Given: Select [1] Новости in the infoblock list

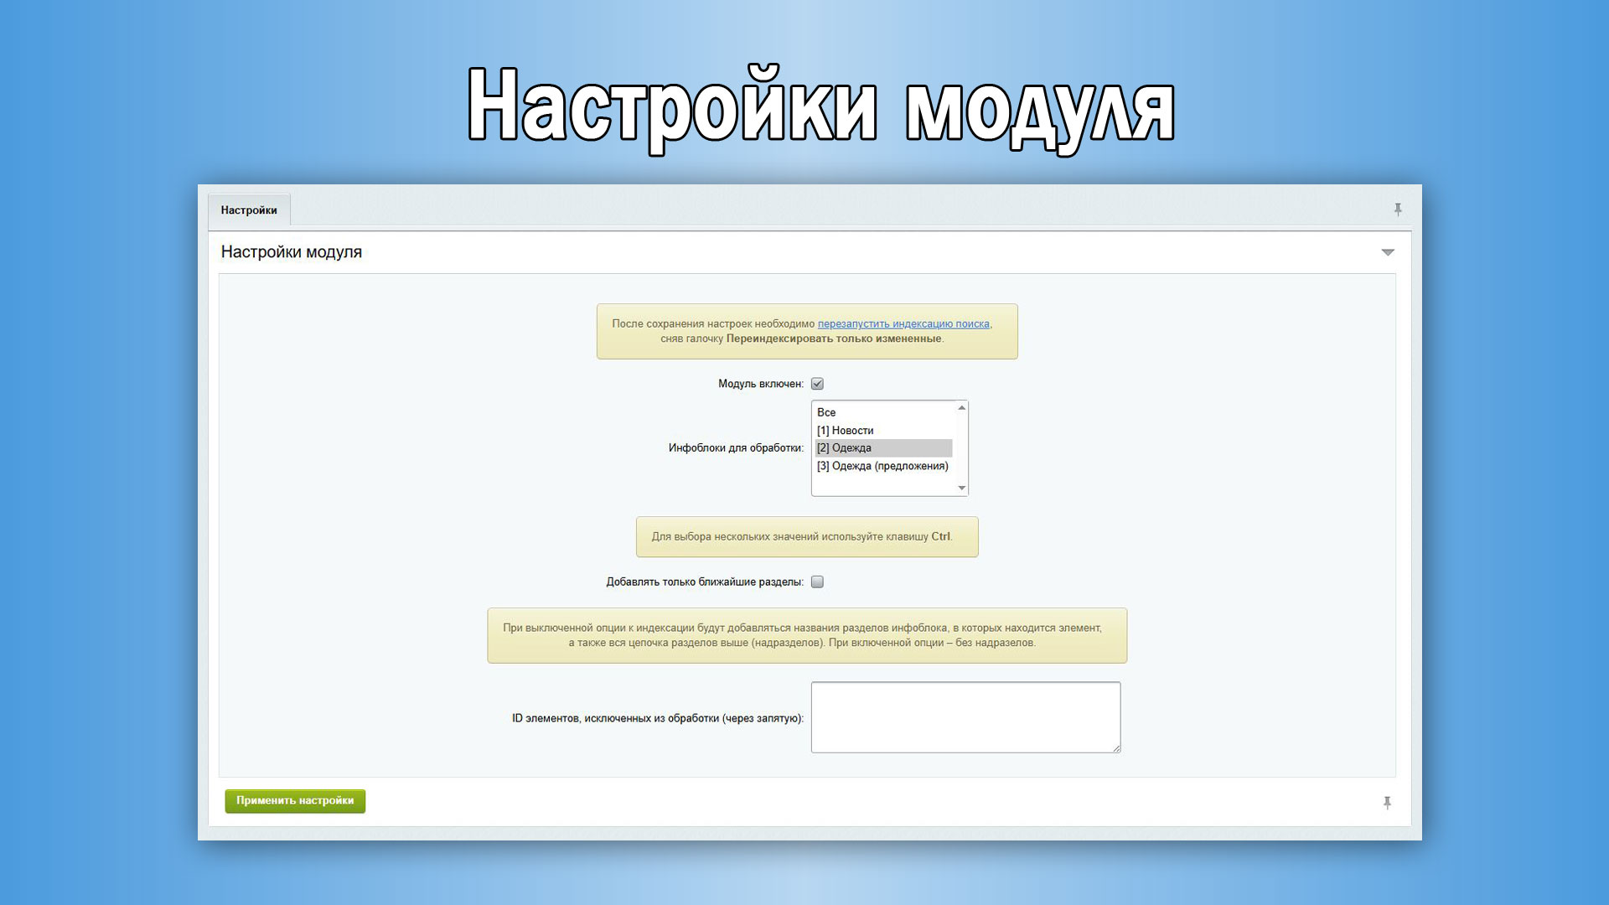Looking at the screenshot, I should pos(846,430).
